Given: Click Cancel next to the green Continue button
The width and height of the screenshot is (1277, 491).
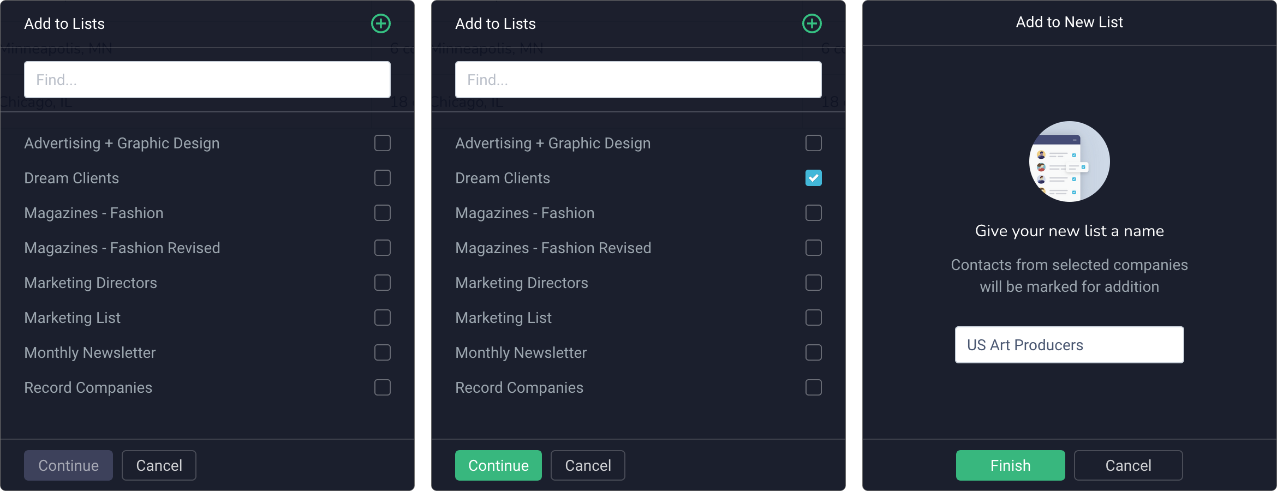Looking at the screenshot, I should point(588,465).
